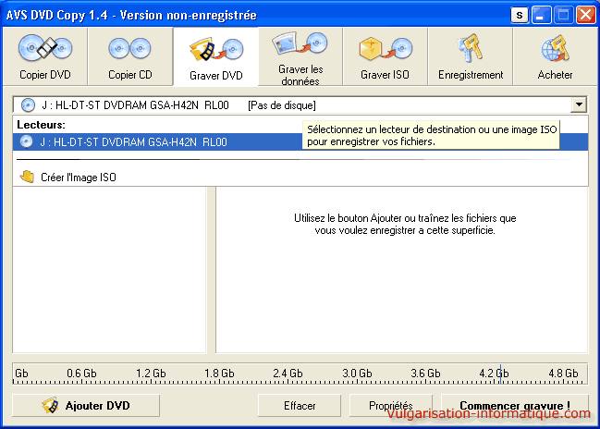This screenshot has width=600, height=429.
Task: Open the Acheter tab
Action: click(555, 56)
